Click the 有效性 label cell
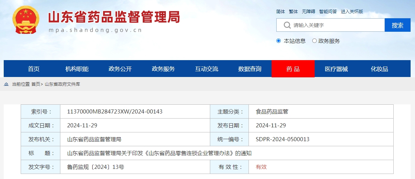This screenshot has width=415, height=179. (x=229, y=167)
